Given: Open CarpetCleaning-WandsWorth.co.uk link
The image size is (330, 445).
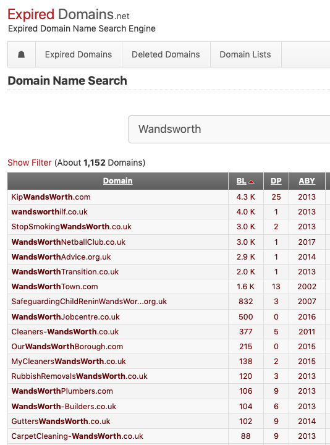Looking at the screenshot, I should [x=77, y=436].
